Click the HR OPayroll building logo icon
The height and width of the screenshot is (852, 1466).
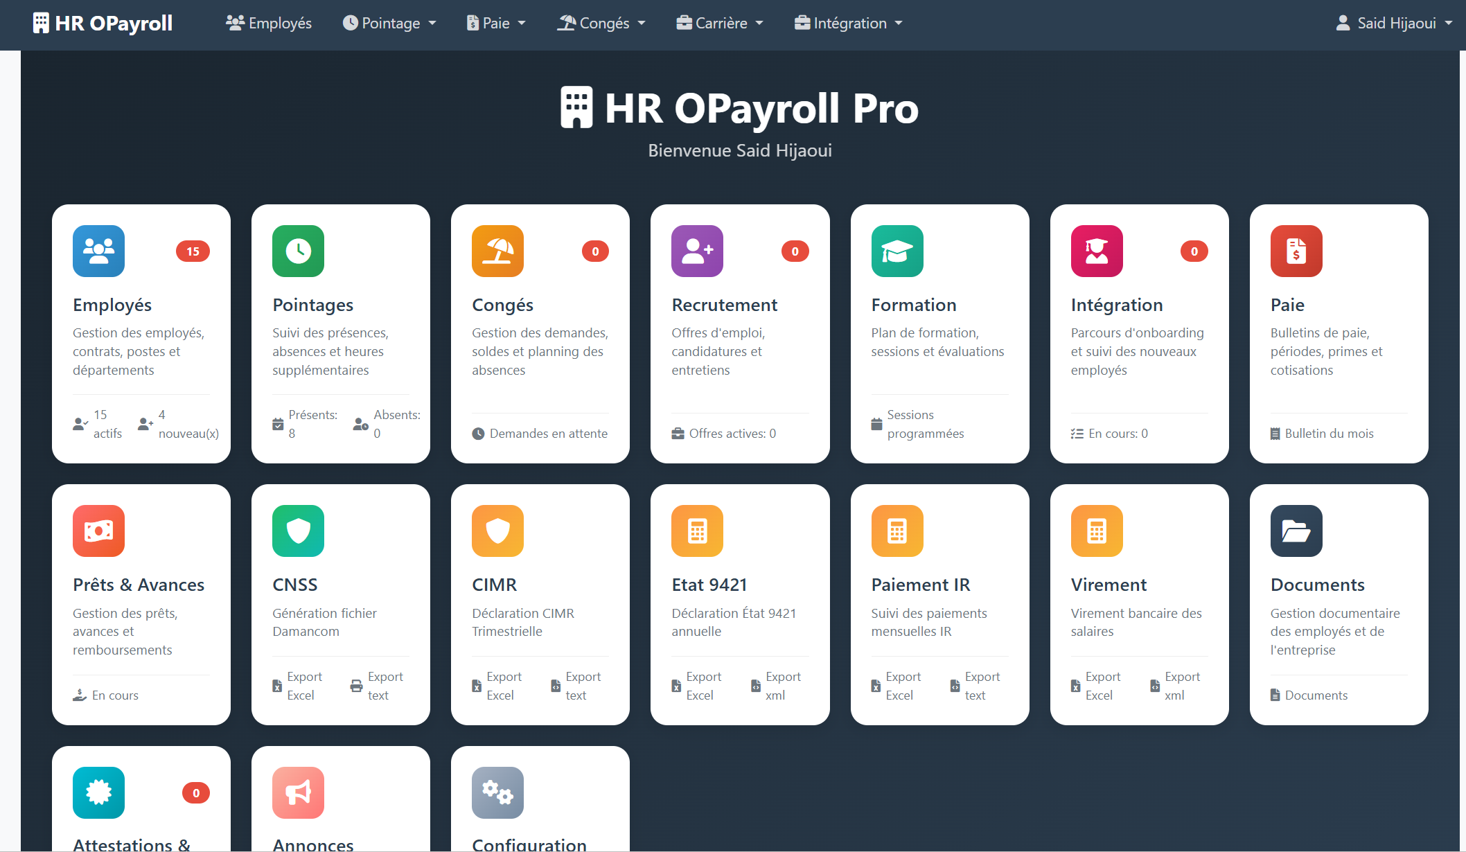41,23
